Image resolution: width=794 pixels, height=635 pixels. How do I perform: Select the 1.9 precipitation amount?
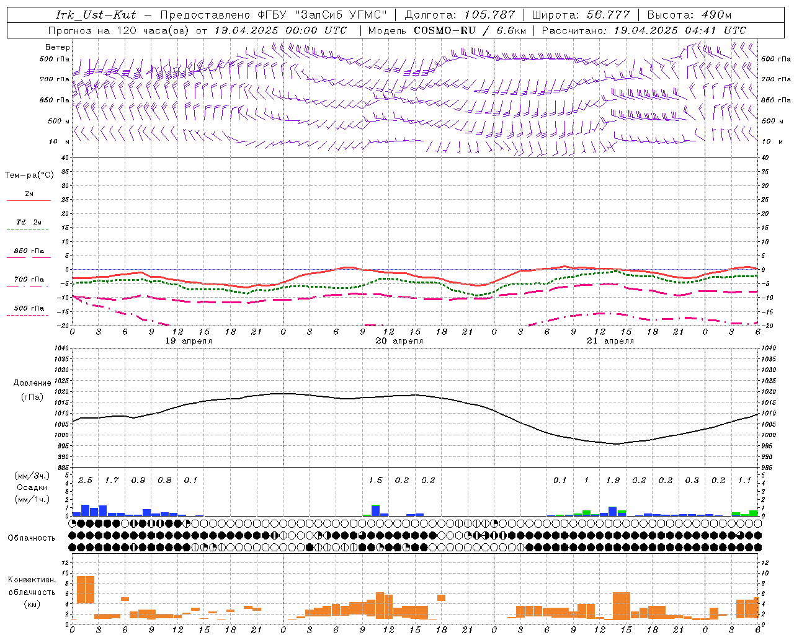point(613,481)
